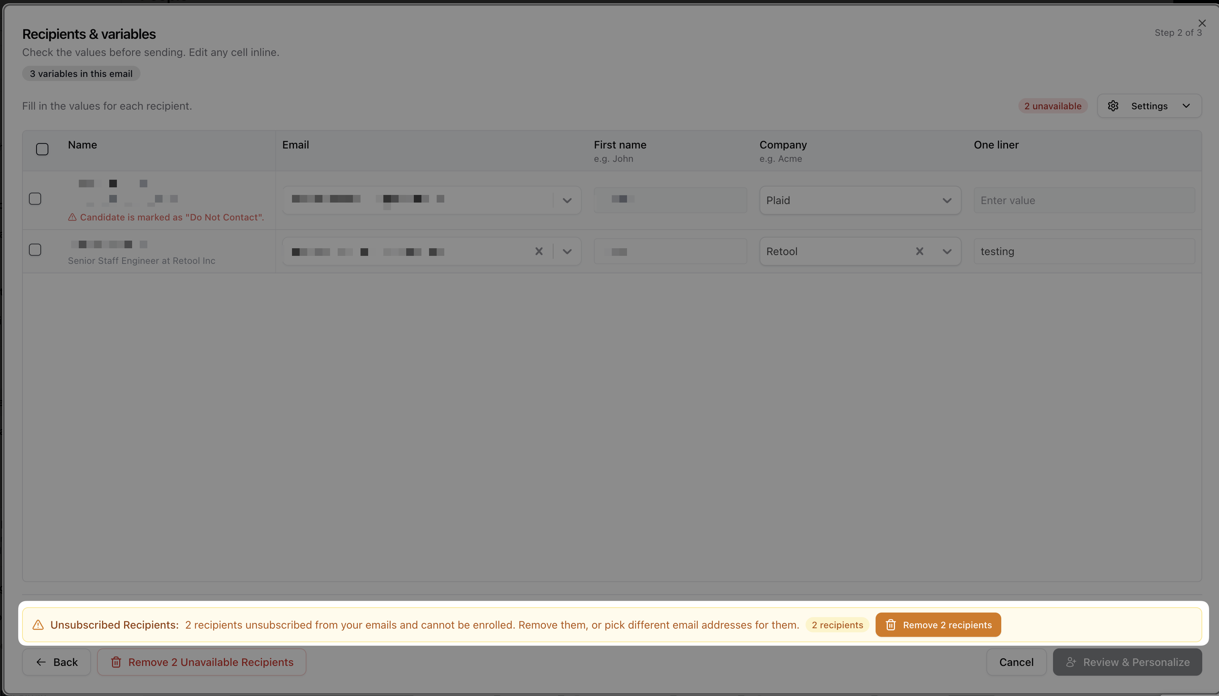The image size is (1219, 696).
Task: Check the Senior Staff Engineer row checkbox
Action: [35, 249]
